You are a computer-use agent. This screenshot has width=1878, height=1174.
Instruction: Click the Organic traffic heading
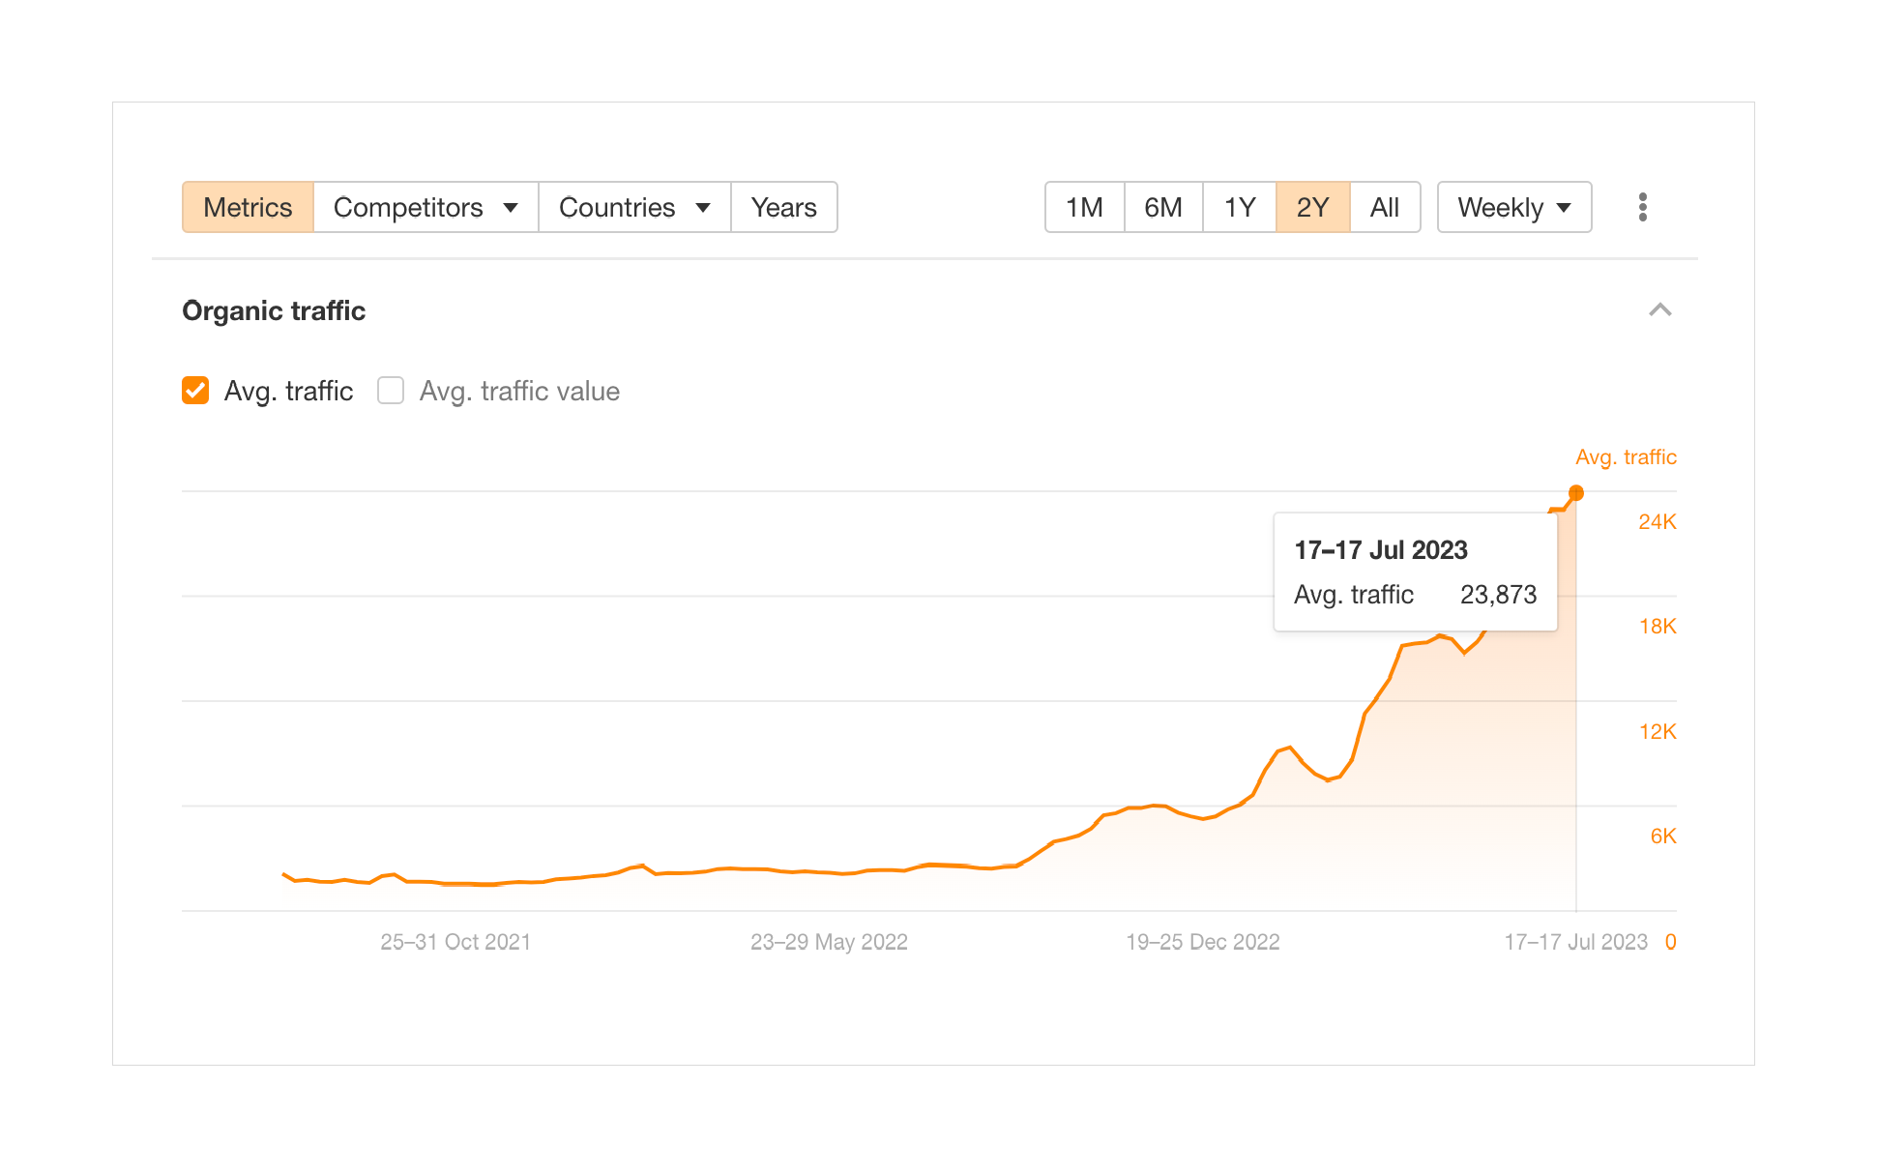pyautogui.click(x=274, y=310)
